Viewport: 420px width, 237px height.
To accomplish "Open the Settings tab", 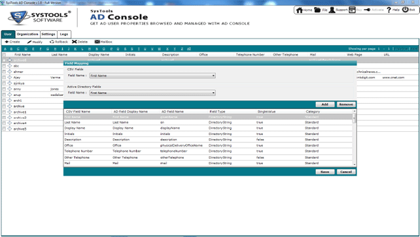I will point(48,34).
